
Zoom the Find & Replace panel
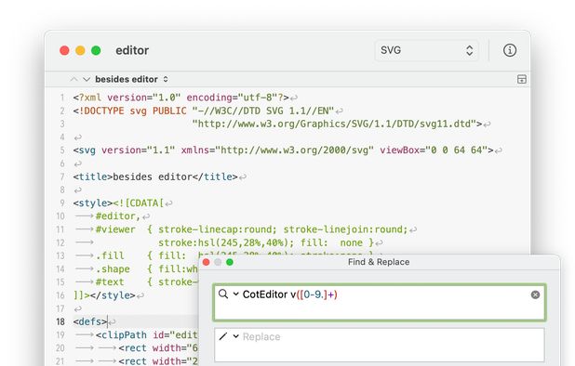tap(230, 262)
